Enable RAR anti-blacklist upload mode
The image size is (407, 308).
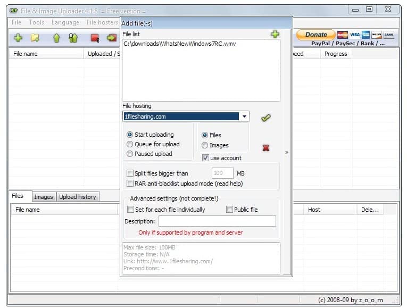pyautogui.click(x=130, y=184)
